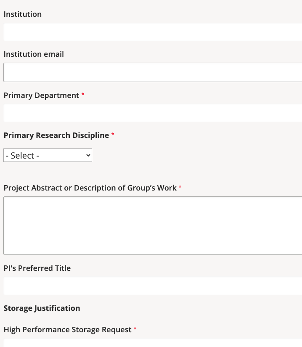302x347 pixels.
Task: Click the Primary Department text field
Action: 152,113
